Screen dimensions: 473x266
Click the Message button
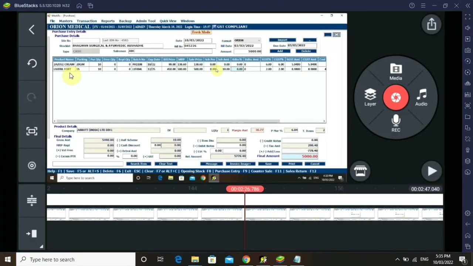point(211,164)
